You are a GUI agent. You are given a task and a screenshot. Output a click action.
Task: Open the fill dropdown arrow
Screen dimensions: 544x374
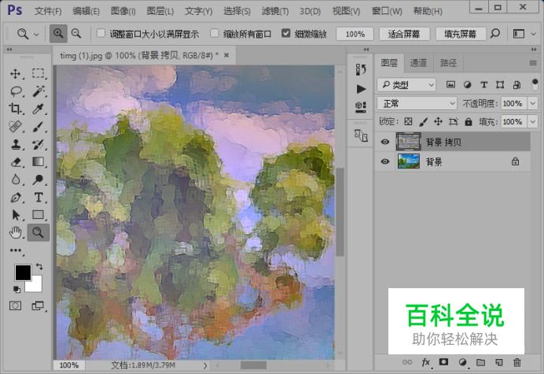pyautogui.click(x=533, y=122)
